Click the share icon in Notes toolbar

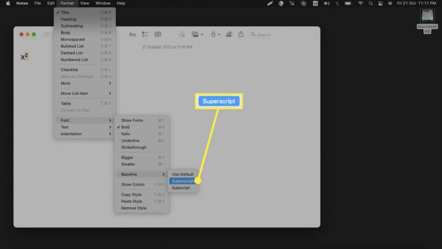coord(241,34)
